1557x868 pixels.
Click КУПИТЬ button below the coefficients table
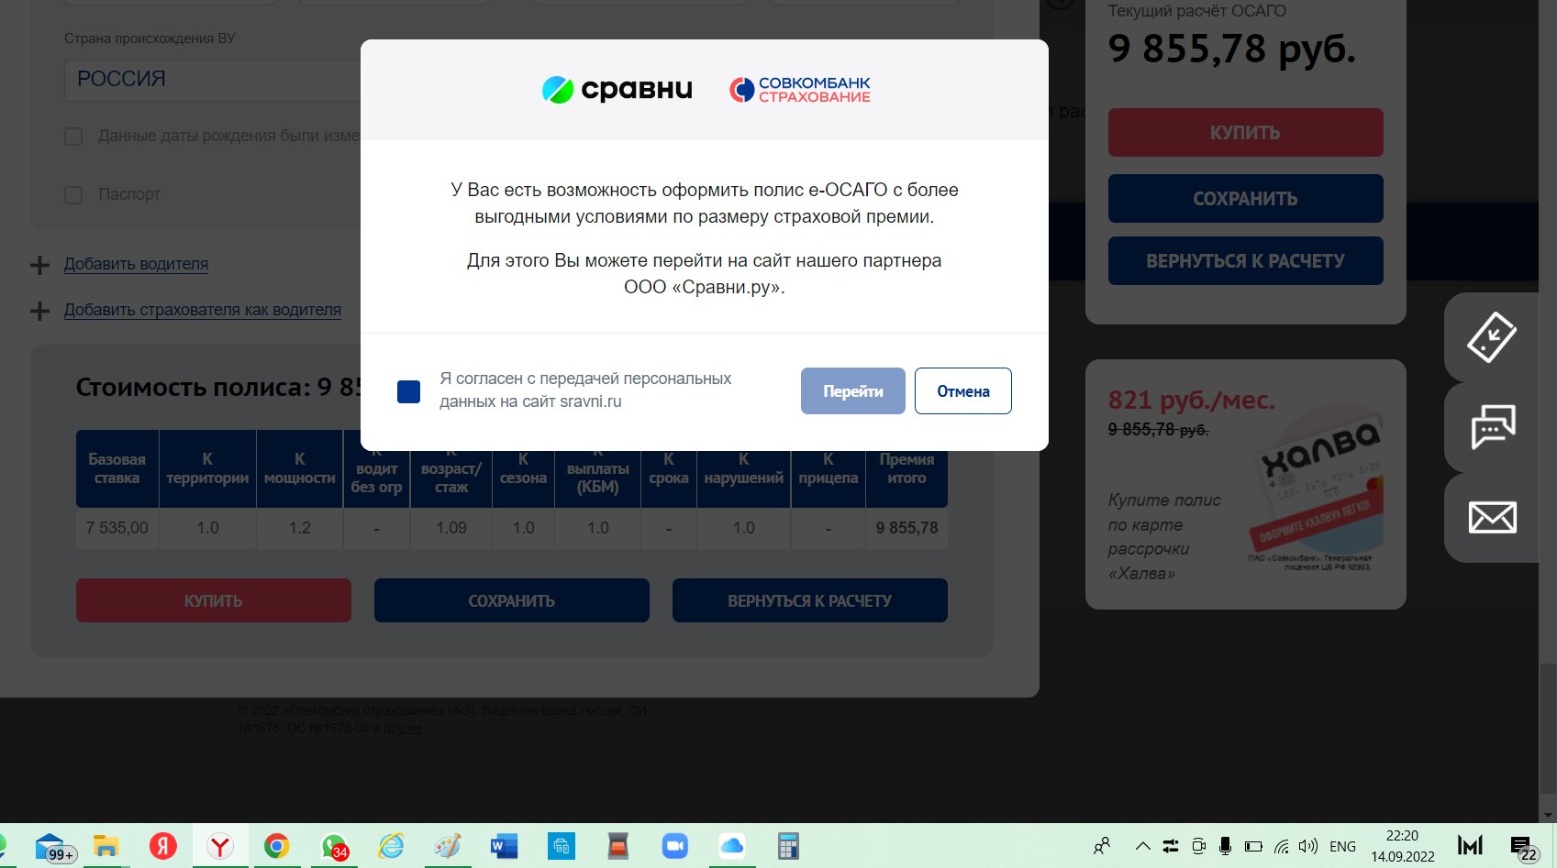(214, 600)
